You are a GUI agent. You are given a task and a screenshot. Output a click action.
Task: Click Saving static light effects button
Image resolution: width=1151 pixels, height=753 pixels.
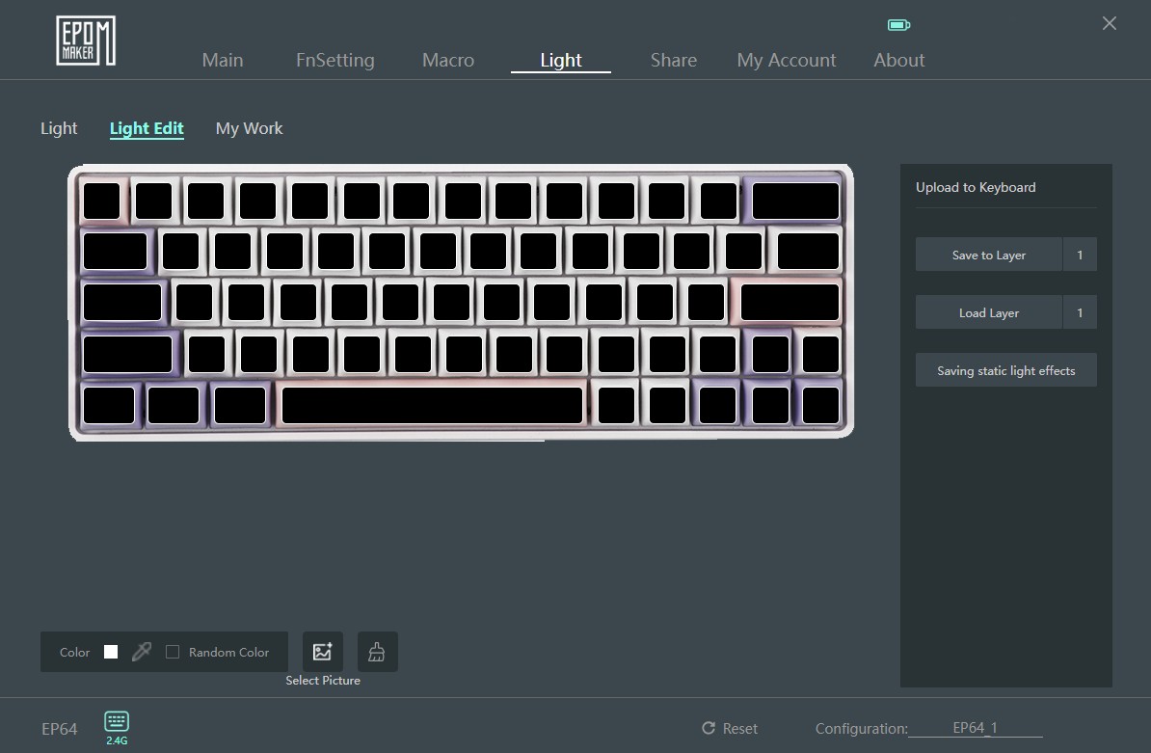click(1005, 370)
